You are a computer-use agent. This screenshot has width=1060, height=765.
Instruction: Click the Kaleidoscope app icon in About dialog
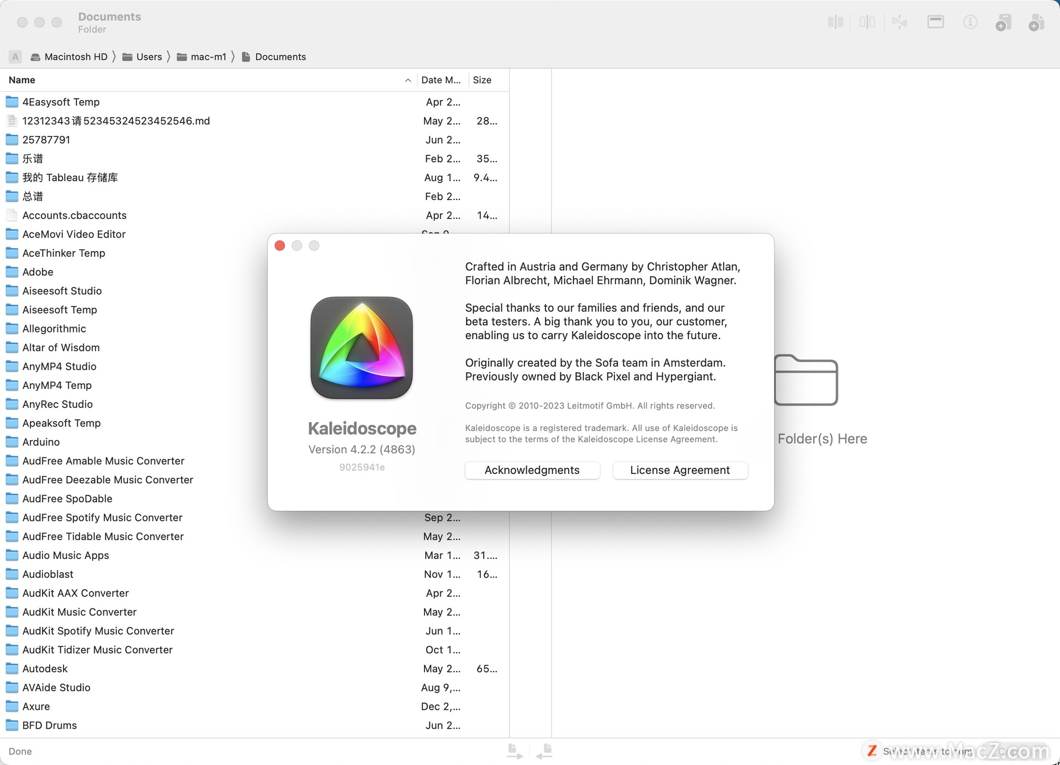point(362,348)
